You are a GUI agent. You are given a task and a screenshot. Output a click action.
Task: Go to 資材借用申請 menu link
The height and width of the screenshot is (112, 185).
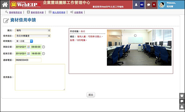coord(37,12)
